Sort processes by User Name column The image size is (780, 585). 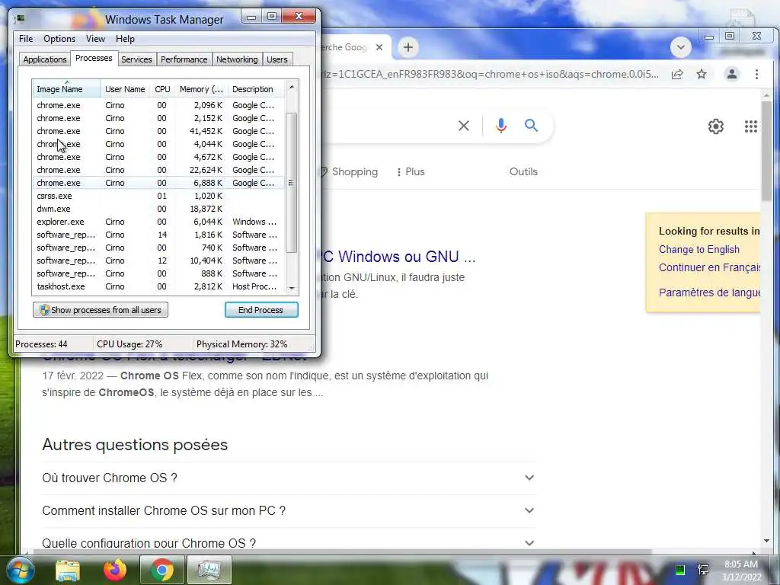[126, 89]
